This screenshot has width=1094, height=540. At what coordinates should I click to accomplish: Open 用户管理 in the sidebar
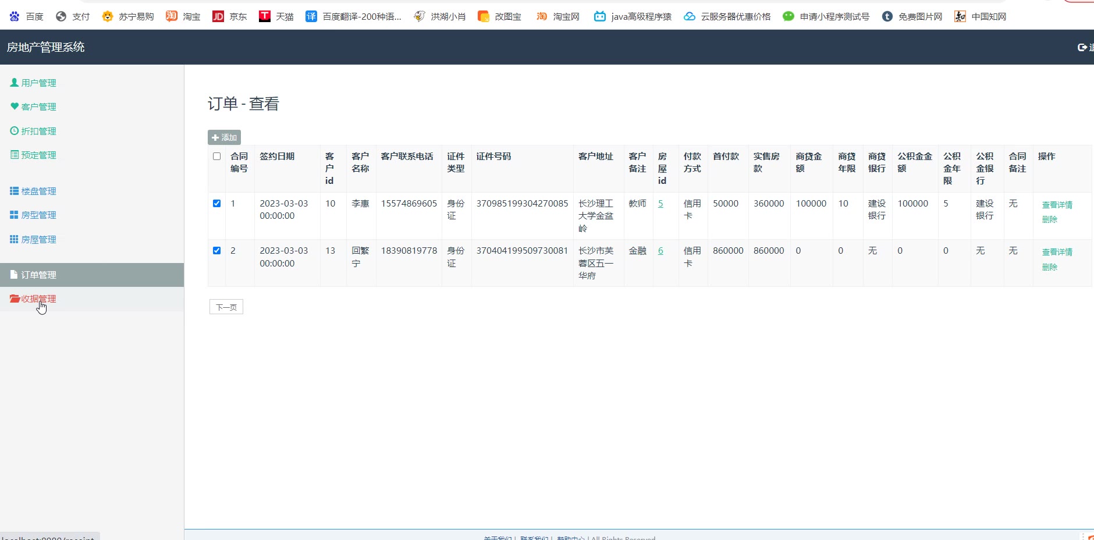pyautogui.click(x=38, y=83)
